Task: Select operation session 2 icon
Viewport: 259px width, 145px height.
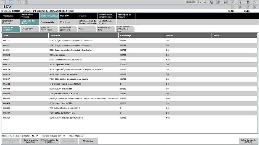Action: pyautogui.click(x=11, y=2)
